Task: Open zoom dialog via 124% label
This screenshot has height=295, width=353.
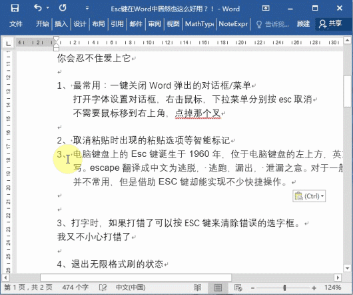Action: (332, 288)
